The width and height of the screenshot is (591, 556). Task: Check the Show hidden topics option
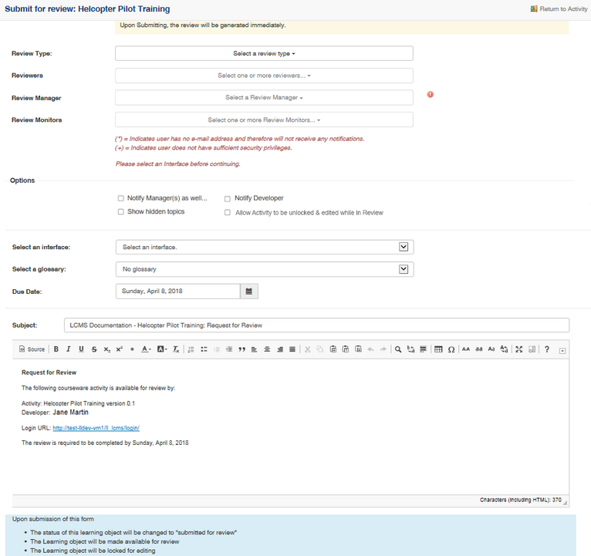121,212
